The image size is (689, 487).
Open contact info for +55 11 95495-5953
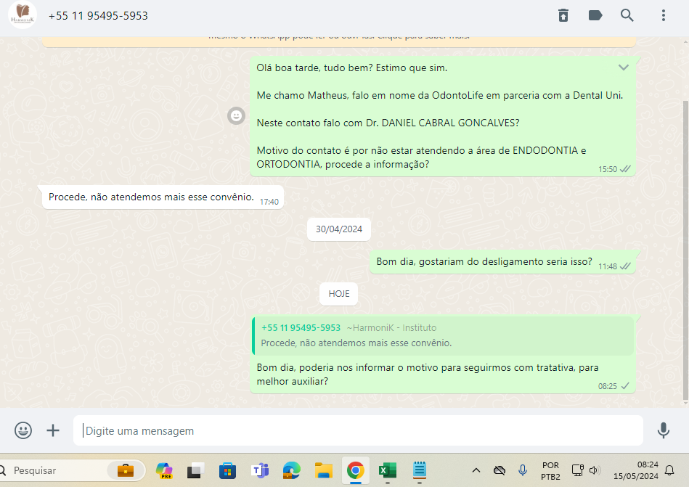pos(98,15)
